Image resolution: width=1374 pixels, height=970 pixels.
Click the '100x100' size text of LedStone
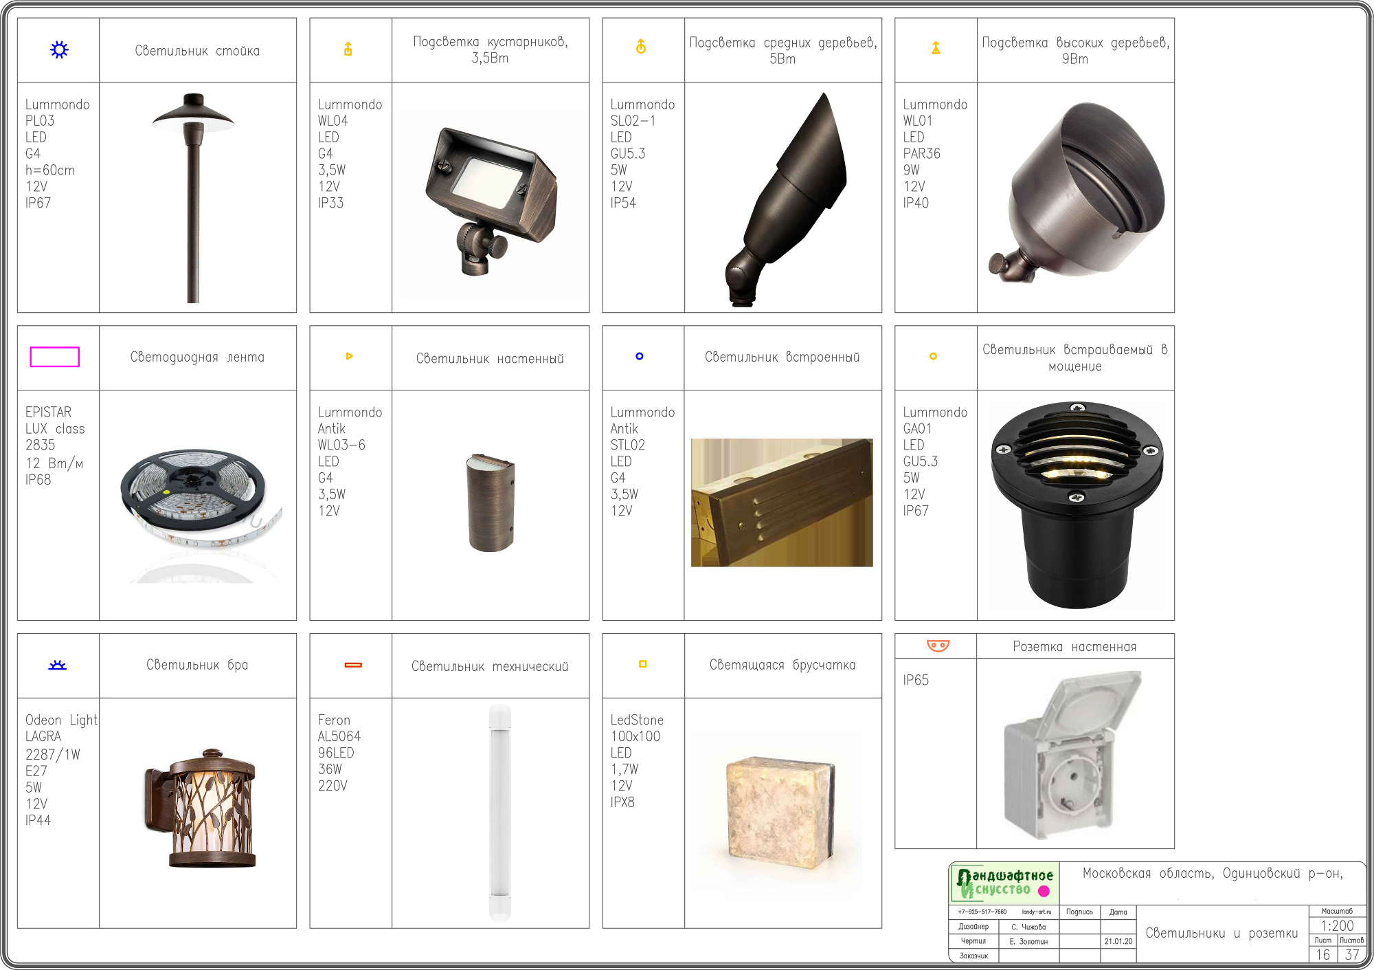pyautogui.click(x=635, y=736)
